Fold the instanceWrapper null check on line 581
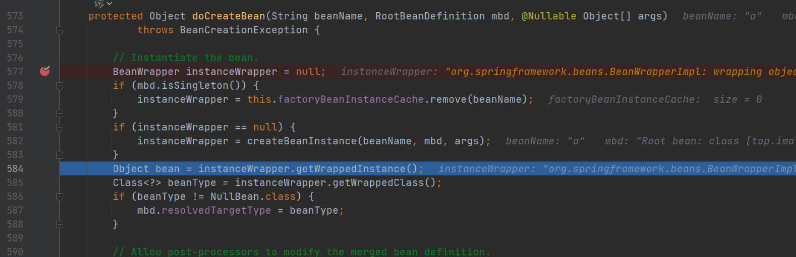Screen dimensions: 796x257 click(x=60, y=127)
